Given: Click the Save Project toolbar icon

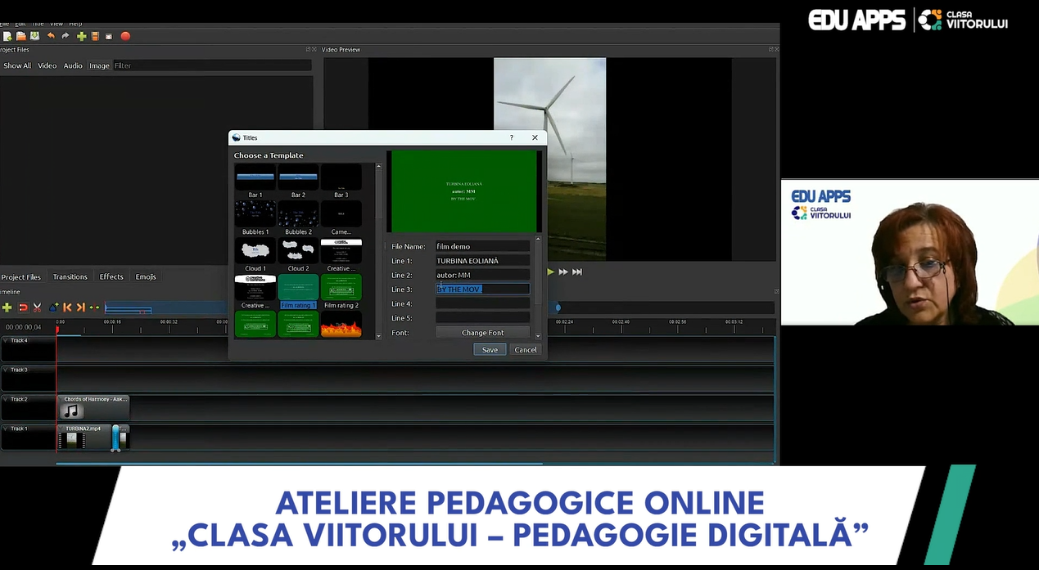Looking at the screenshot, I should pyautogui.click(x=34, y=36).
